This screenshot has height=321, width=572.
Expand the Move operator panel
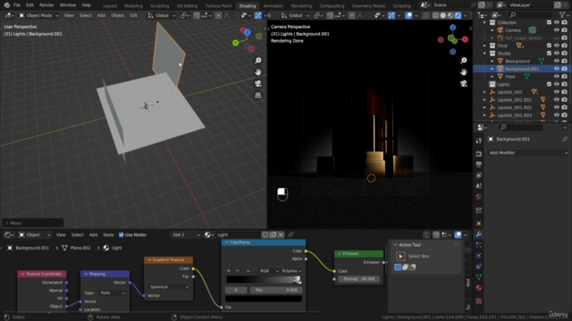click(x=33, y=223)
